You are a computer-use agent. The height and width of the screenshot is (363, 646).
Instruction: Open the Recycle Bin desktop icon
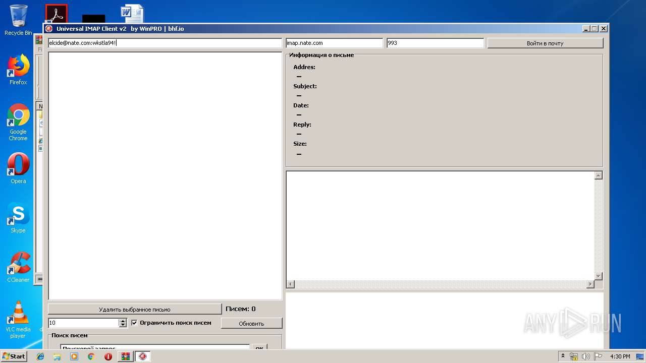click(18, 20)
